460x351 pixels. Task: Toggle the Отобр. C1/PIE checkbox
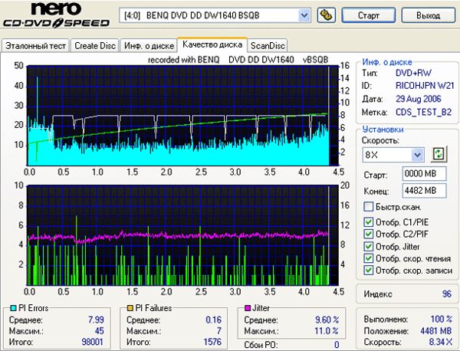coord(369,223)
